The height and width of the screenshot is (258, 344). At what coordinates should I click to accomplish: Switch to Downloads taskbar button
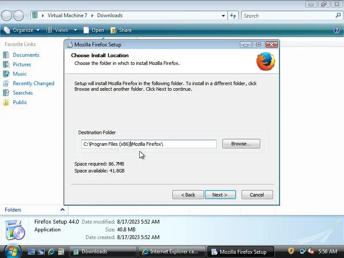click(103, 252)
